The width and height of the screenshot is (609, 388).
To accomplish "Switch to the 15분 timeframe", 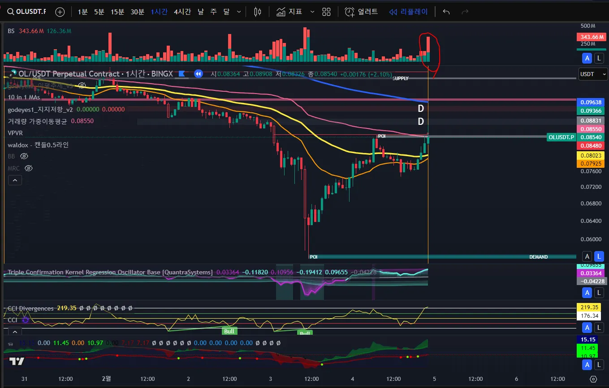I will point(117,12).
